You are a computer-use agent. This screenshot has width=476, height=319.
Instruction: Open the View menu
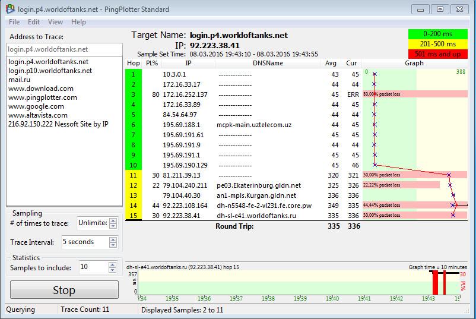[55, 22]
